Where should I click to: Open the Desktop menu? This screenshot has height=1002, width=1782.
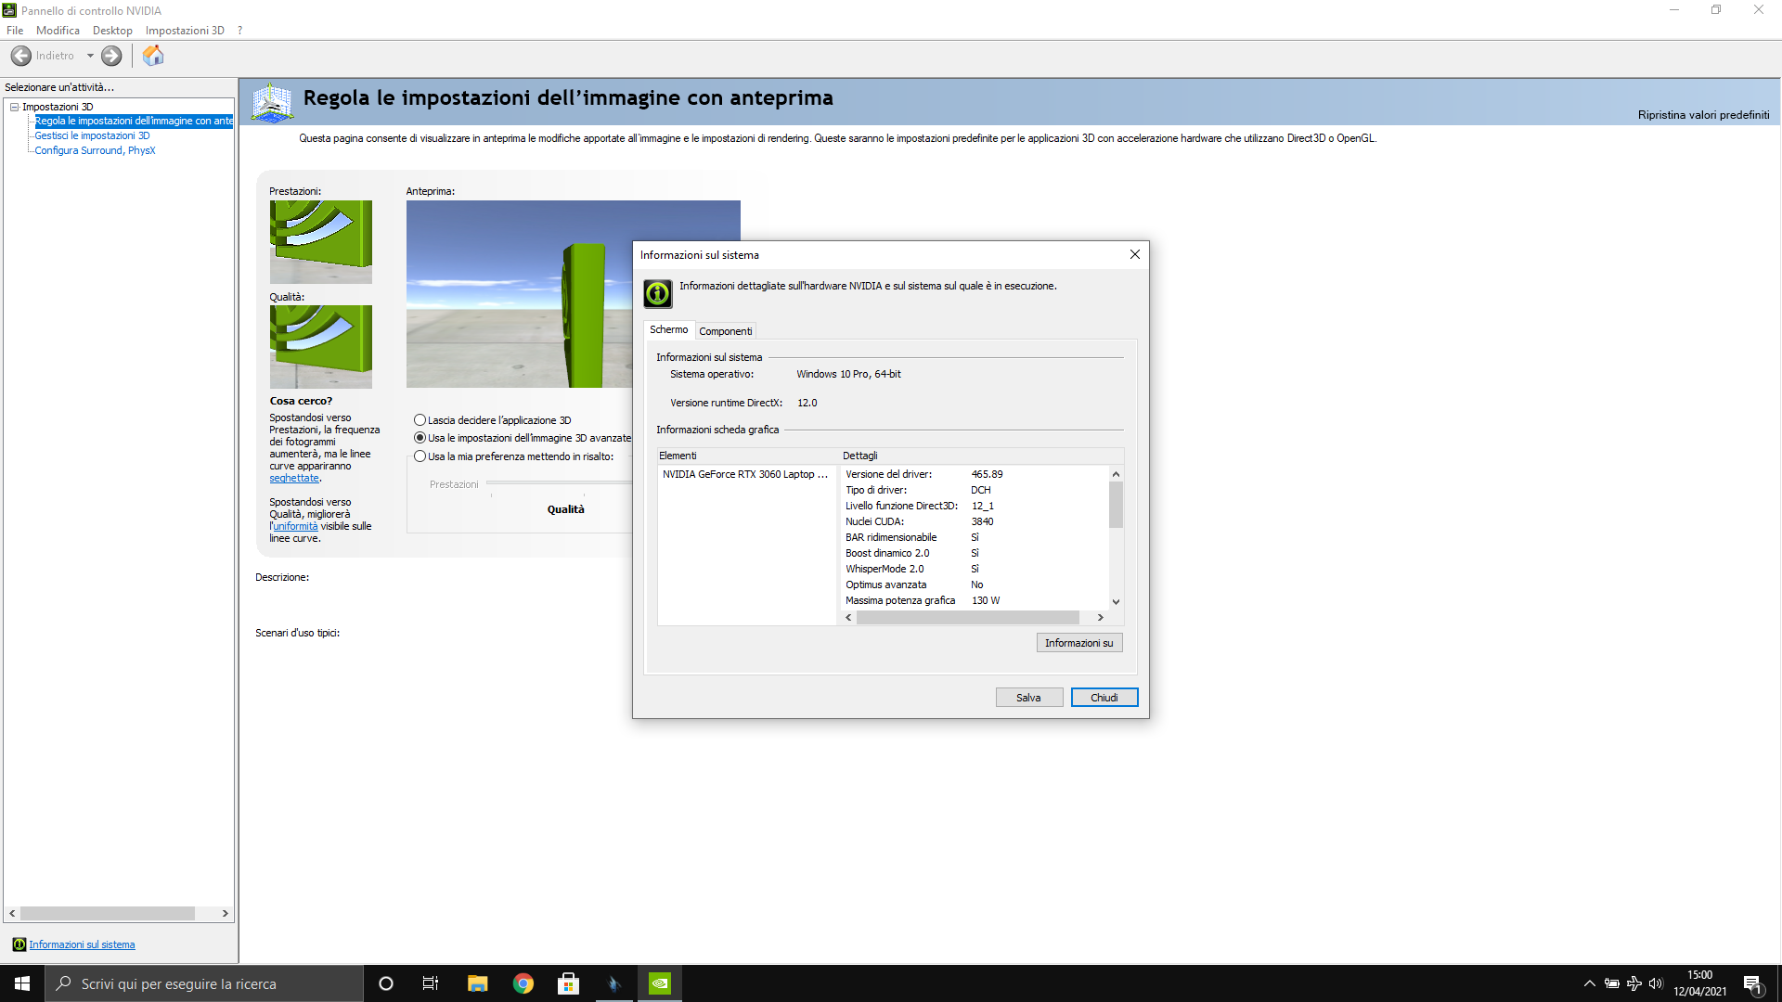(112, 31)
